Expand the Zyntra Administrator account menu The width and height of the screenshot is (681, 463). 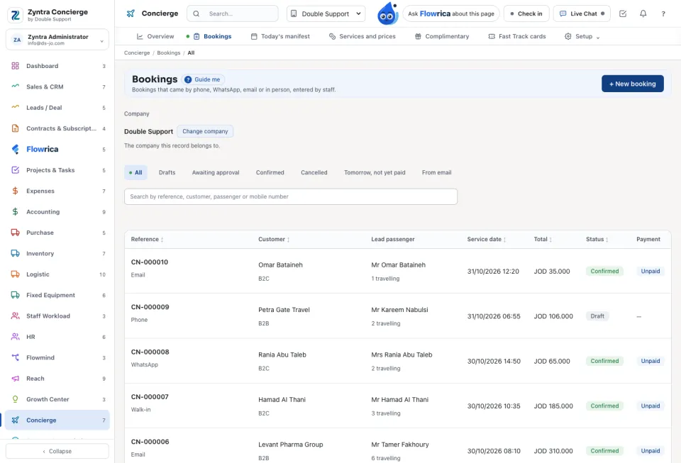57,40
